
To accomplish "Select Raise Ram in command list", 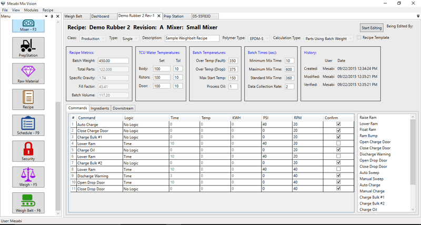I will (368, 117).
